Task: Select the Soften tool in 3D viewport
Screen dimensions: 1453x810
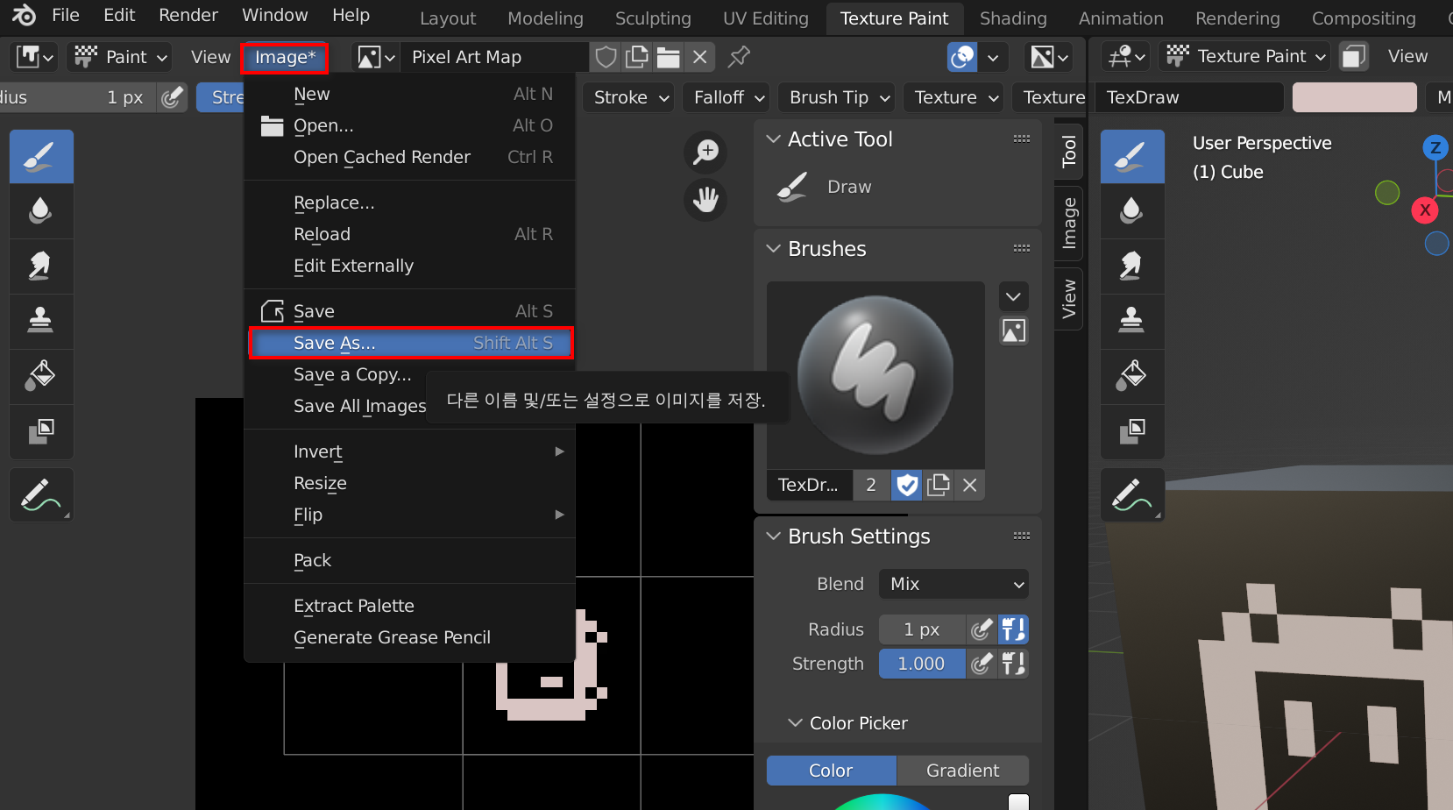Action: click(1132, 211)
